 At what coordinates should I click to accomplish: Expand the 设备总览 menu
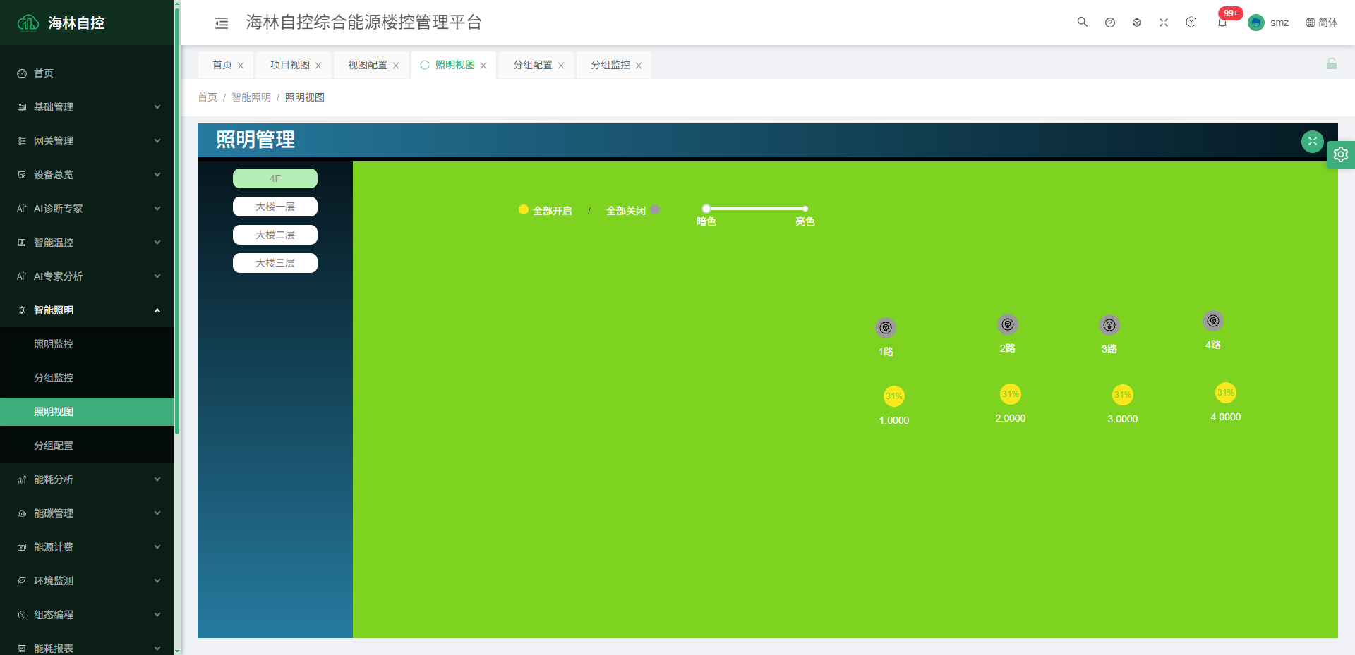click(87, 175)
